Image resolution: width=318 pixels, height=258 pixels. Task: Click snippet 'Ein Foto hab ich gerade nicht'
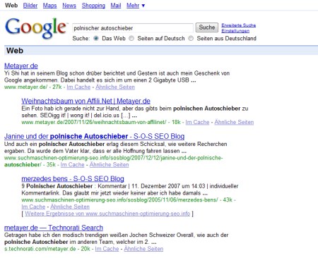(x=135, y=112)
